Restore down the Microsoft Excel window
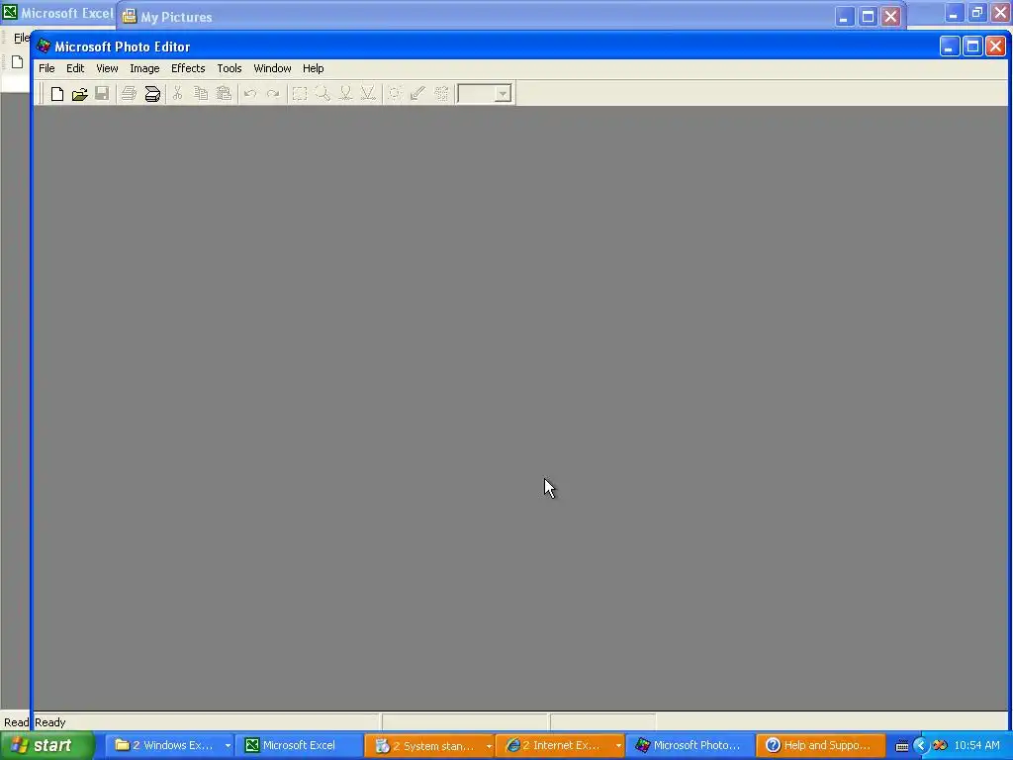 (976, 13)
